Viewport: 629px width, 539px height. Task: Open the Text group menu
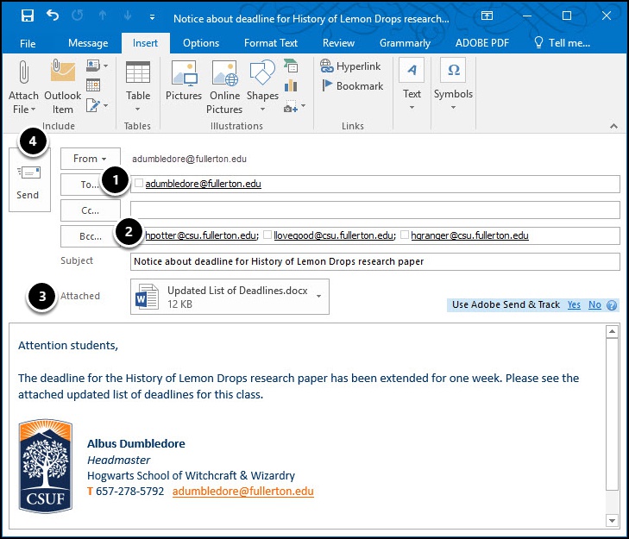(x=412, y=85)
